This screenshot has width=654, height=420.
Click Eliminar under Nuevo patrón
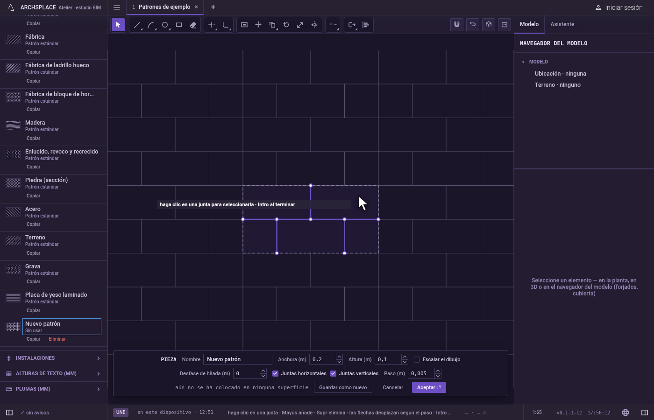tap(57, 339)
